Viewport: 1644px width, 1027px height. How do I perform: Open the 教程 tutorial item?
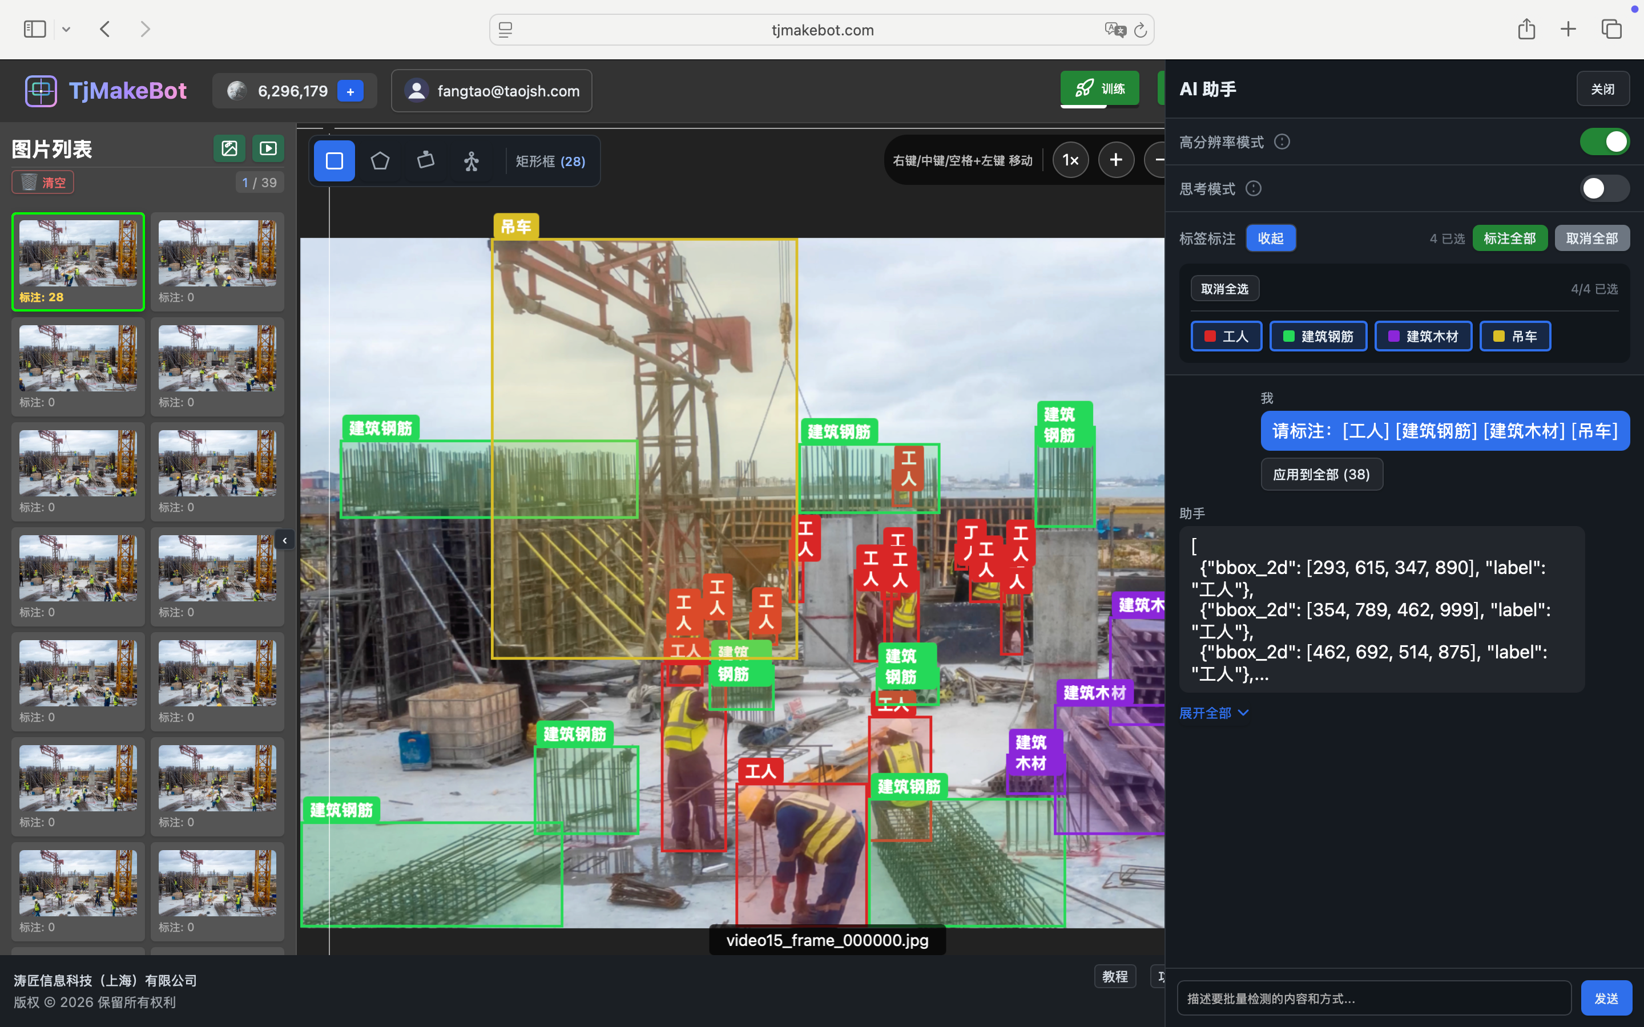click(1115, 976)
